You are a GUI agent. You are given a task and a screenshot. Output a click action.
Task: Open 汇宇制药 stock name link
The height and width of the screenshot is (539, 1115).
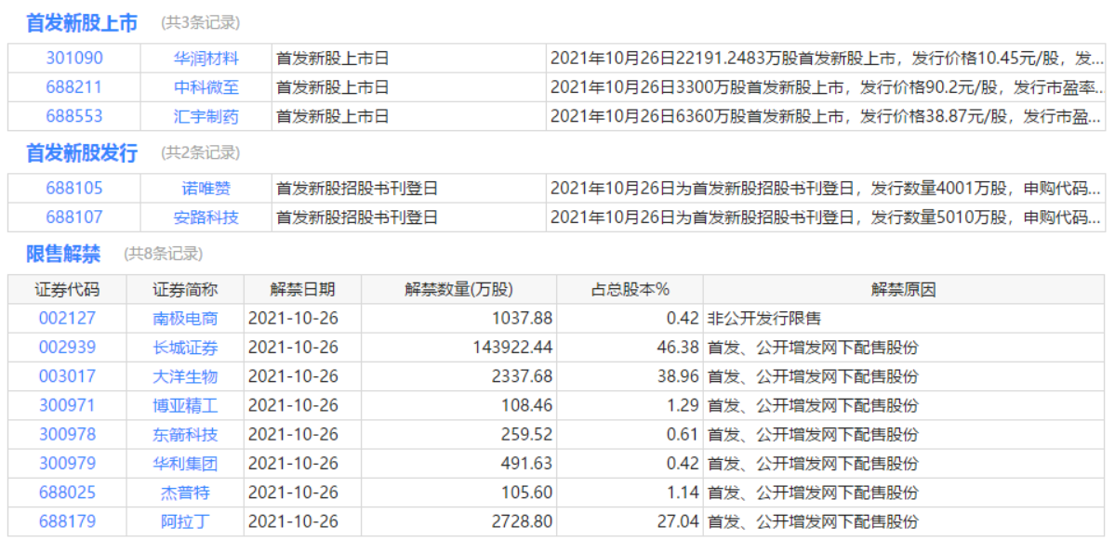206,116
